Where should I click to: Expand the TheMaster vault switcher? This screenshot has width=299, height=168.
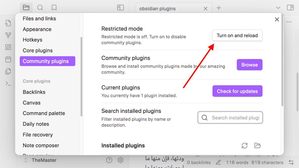(40, 160)
